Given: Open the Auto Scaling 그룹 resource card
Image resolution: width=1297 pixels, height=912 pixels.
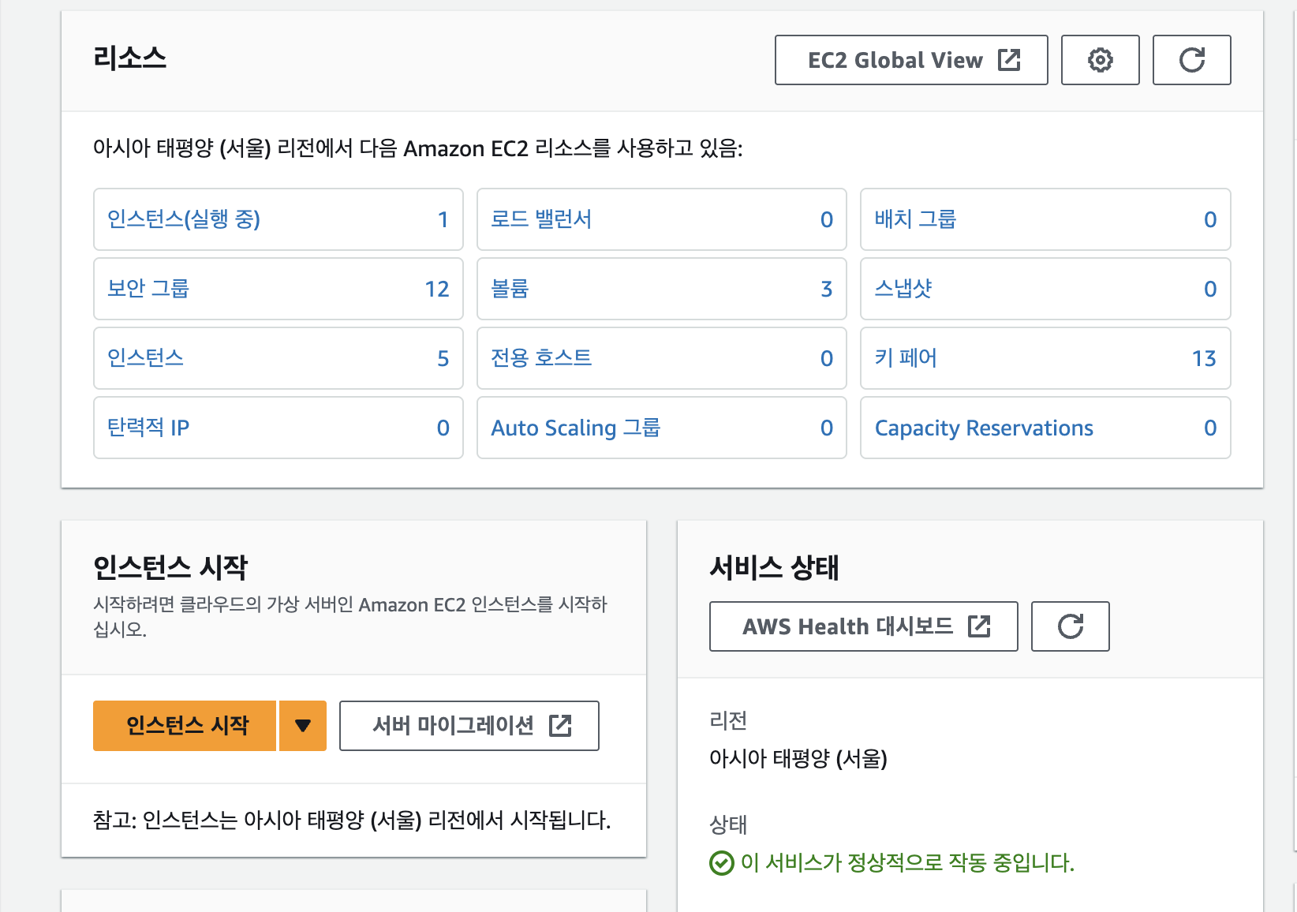Looking at the screenshot, I should (x=662, y=428).
